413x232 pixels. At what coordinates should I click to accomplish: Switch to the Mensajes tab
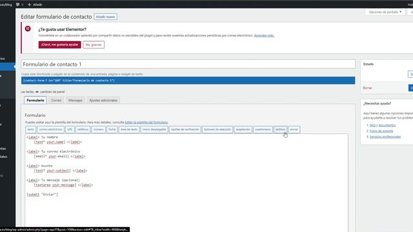pos(76,101)
